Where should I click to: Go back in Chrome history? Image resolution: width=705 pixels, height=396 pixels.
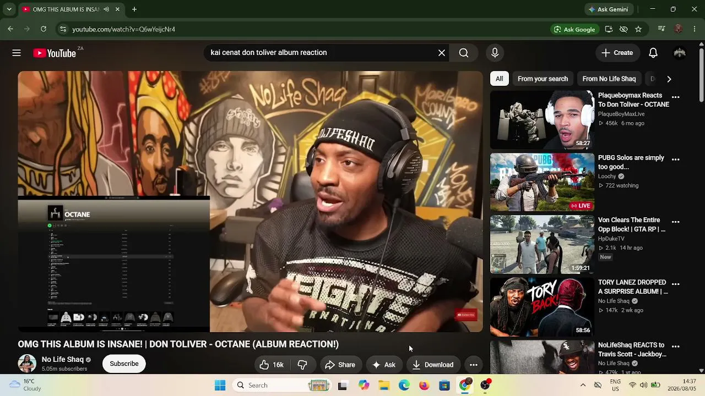10,29
